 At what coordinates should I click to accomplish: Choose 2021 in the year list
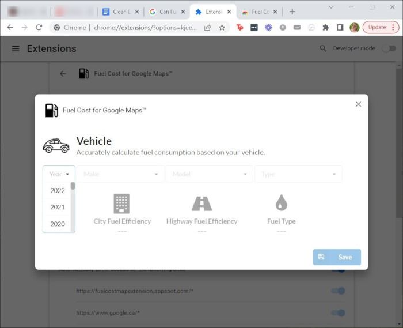(x=58, y=207)
